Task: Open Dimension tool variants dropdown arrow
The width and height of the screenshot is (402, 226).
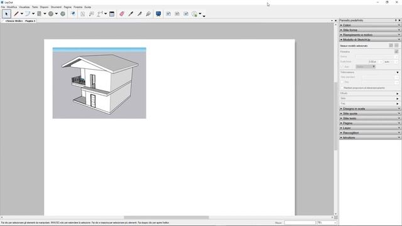Action: pos(106,14)
